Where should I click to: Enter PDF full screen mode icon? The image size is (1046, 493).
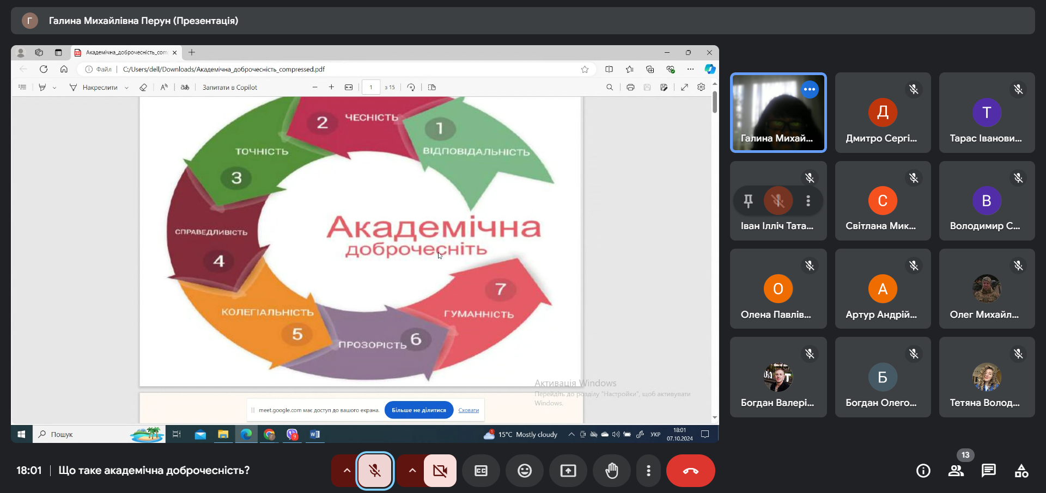pyautogui.click(x=684, y=87)
